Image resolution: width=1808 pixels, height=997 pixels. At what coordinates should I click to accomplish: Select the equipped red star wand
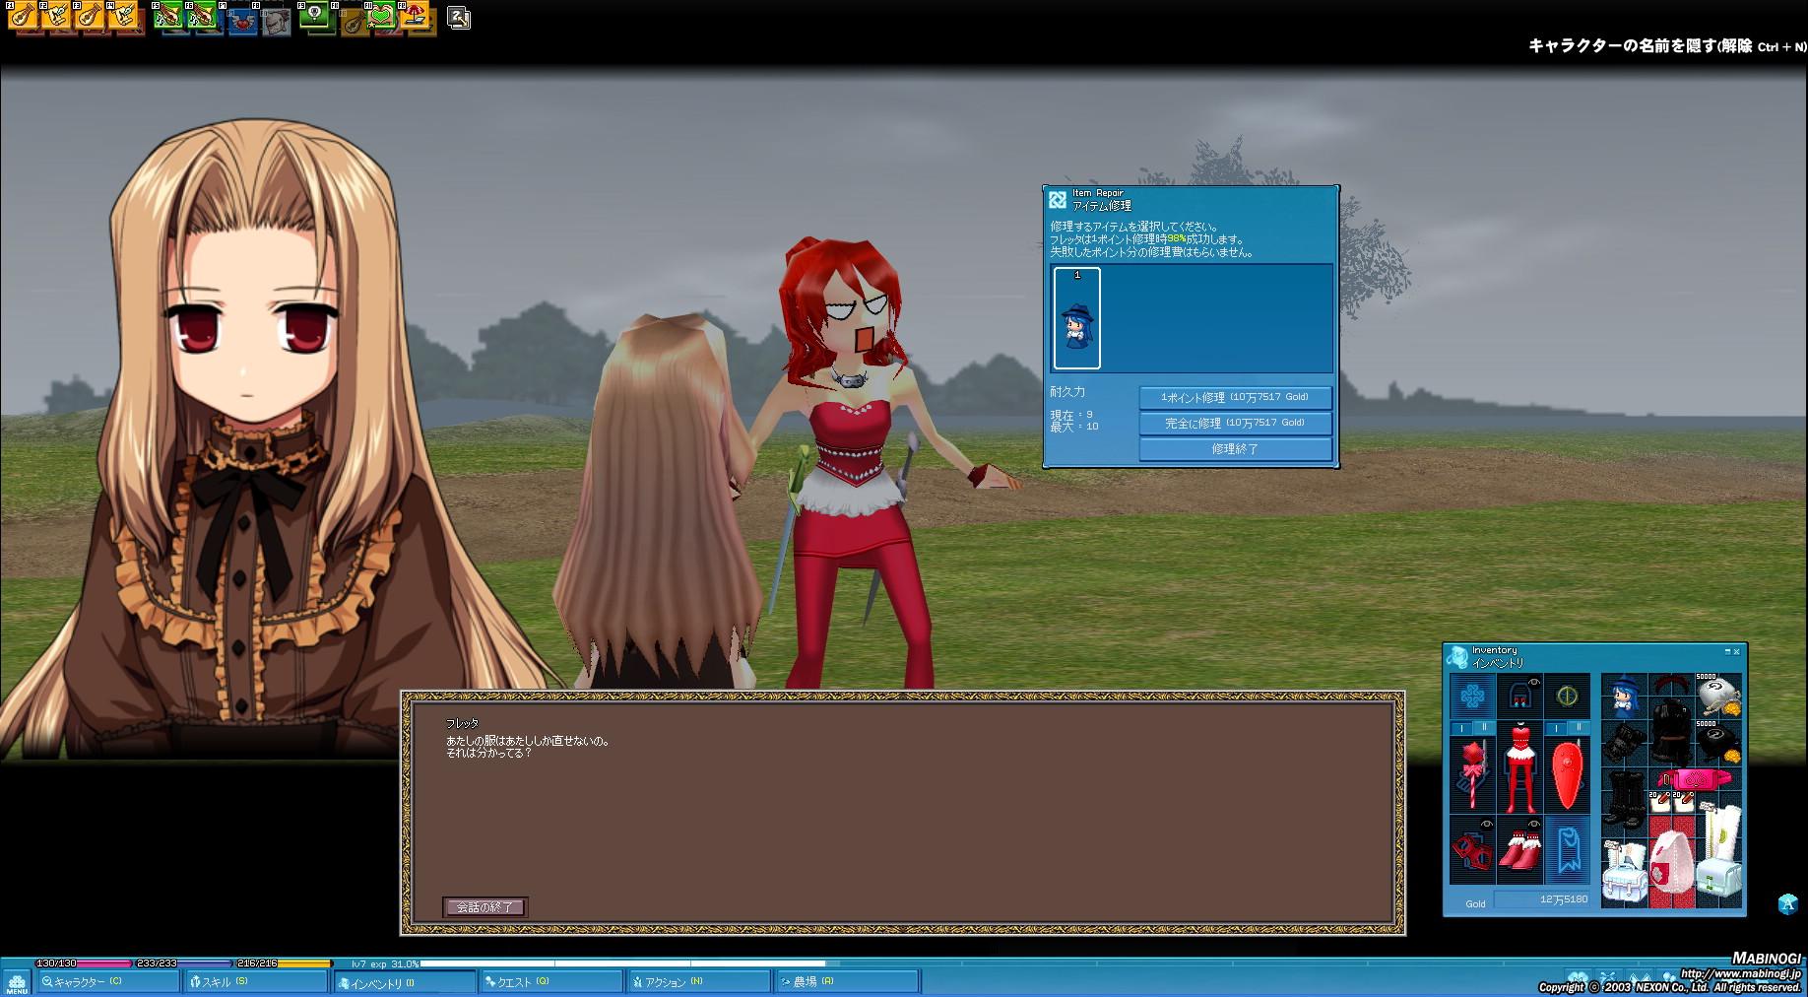tap(1472, 773)
